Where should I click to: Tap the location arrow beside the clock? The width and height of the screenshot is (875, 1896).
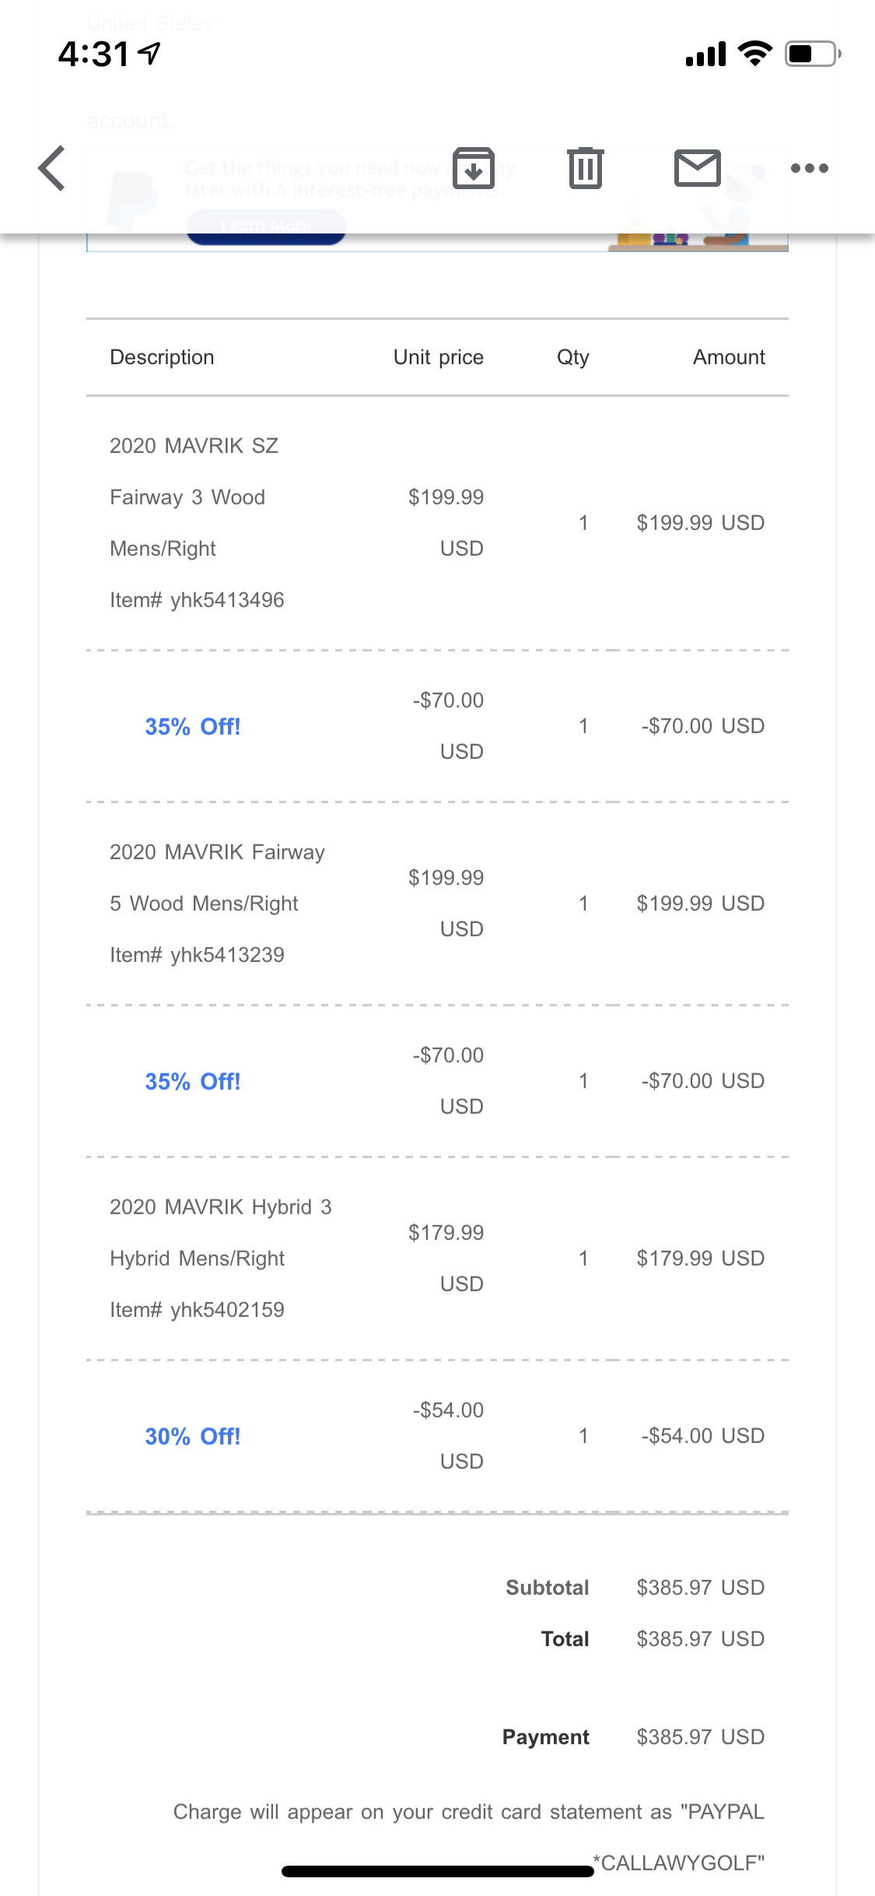(x=149, y=53)
